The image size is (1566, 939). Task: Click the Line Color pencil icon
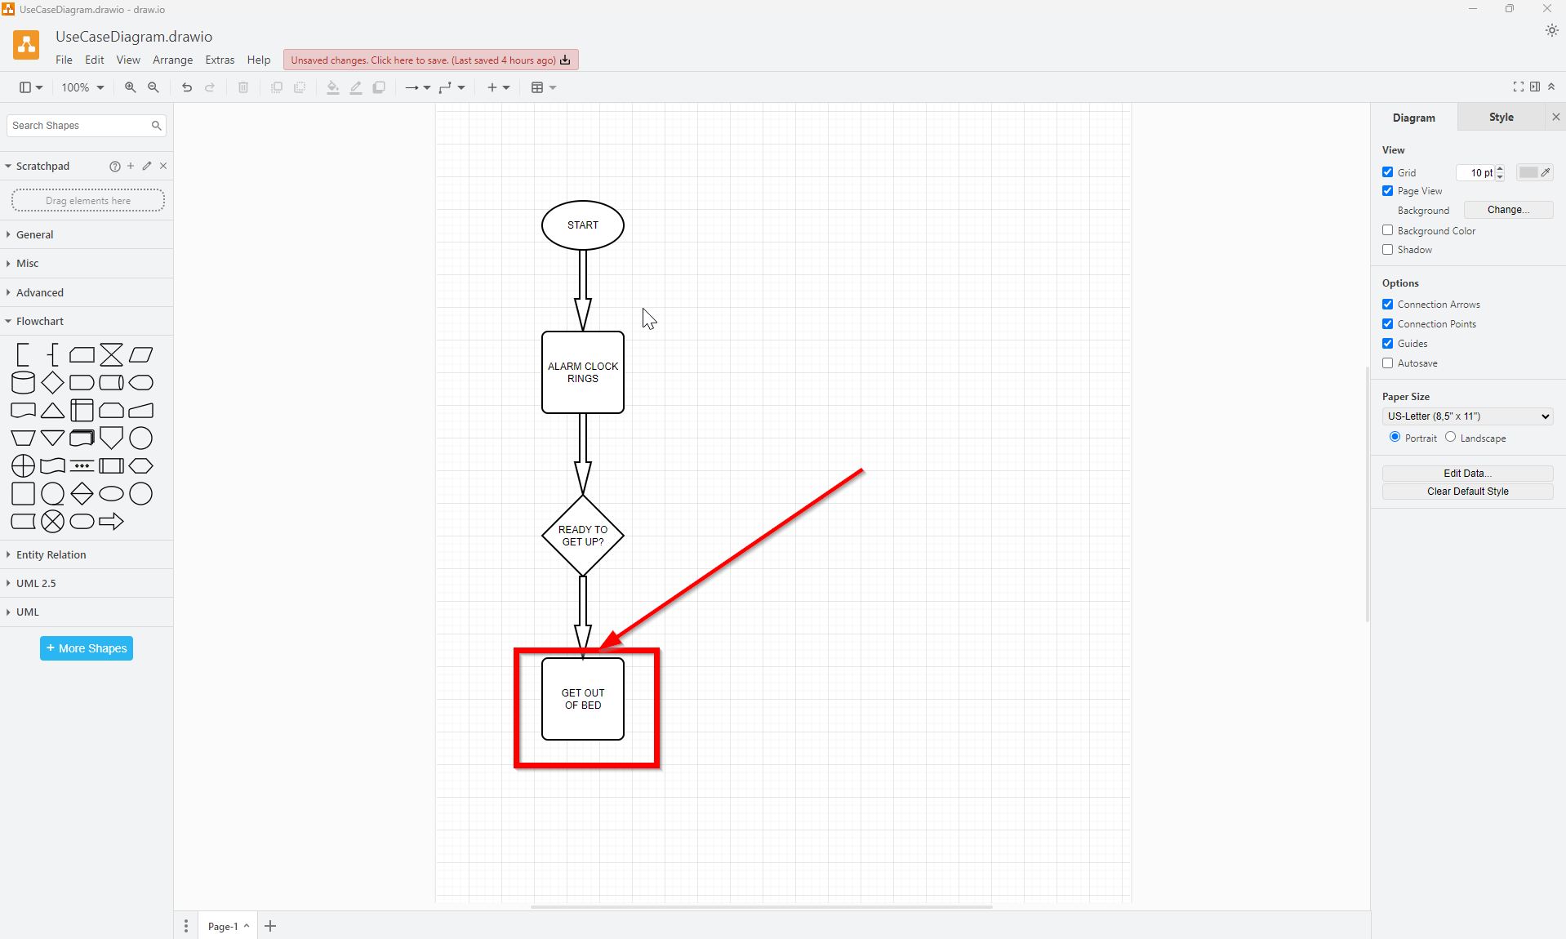(x=355, y=87)
